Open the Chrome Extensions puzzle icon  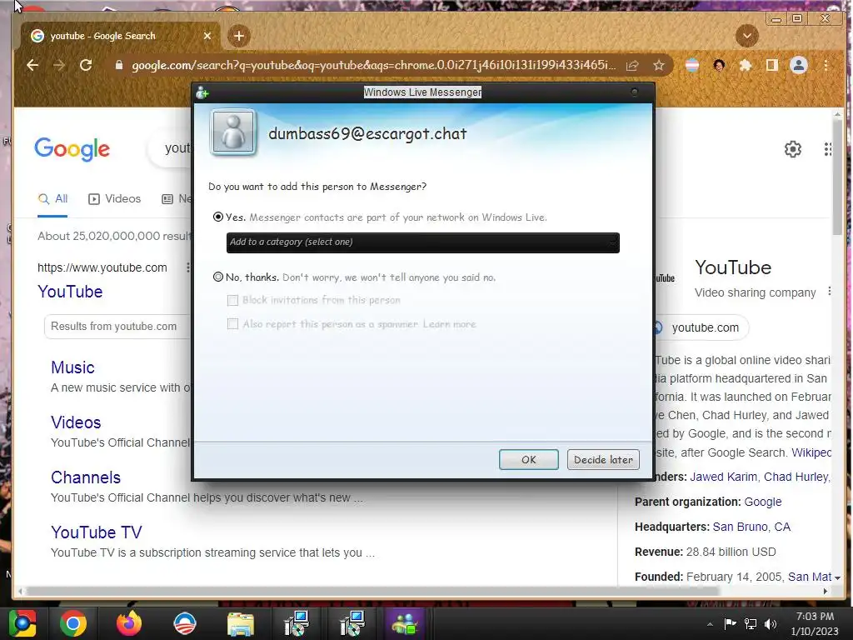746,65
